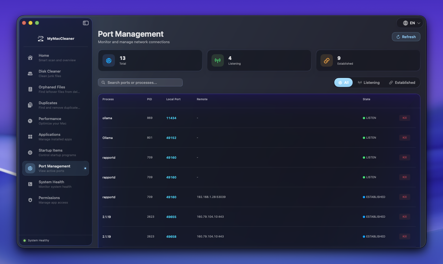443x264 pixels.
Task: Open Startup Items power icon
Action: tap(30, 152)
